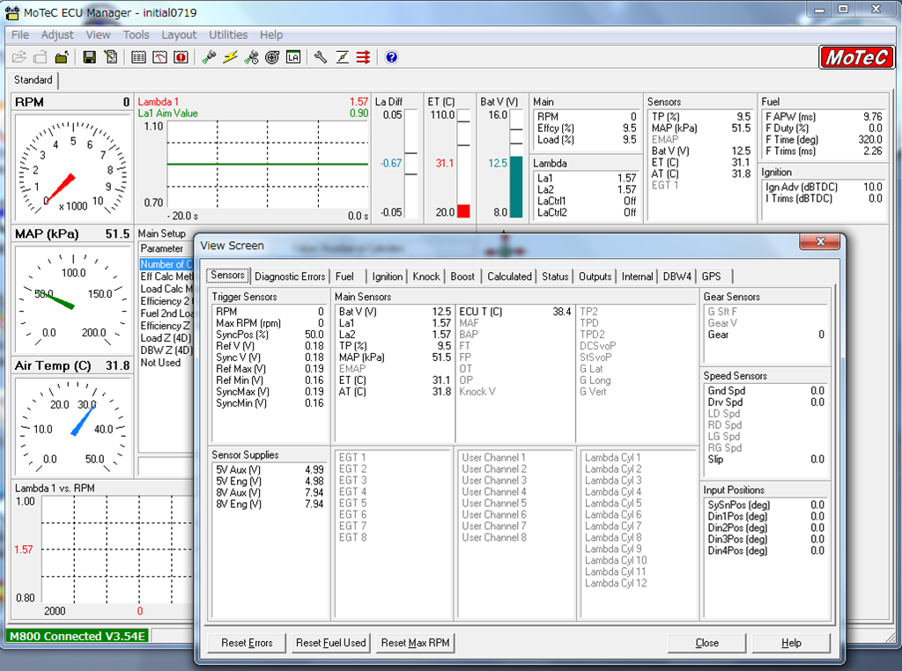
Task: Switch to the Knock tab
Action: coord(426,277)
